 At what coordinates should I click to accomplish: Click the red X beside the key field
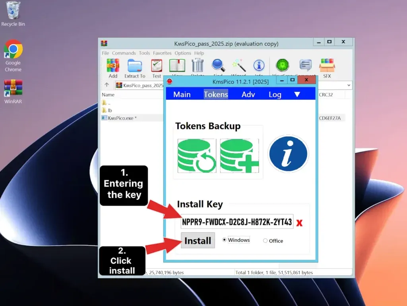point(299,222)
